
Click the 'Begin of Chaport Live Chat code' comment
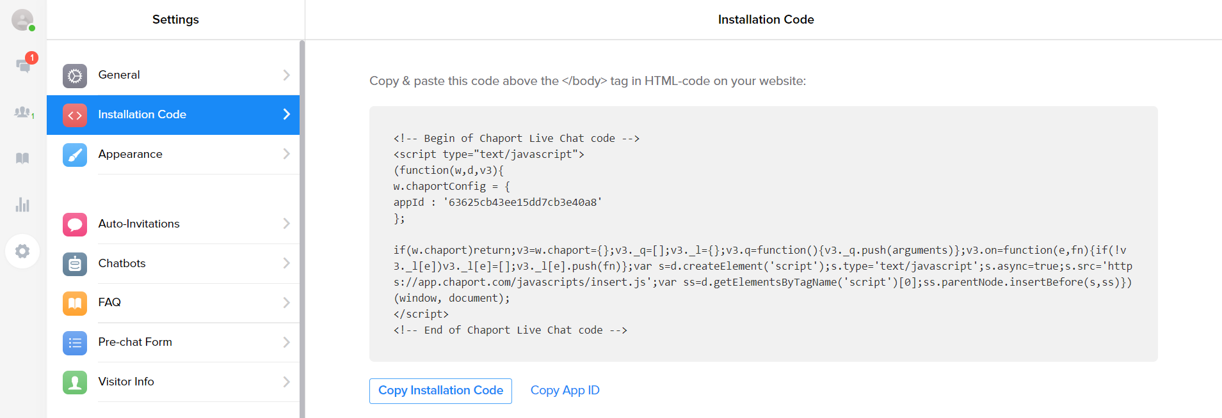point(517,138)
